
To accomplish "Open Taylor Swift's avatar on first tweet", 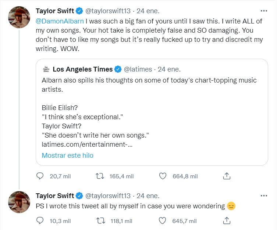I will coord(19,17).
